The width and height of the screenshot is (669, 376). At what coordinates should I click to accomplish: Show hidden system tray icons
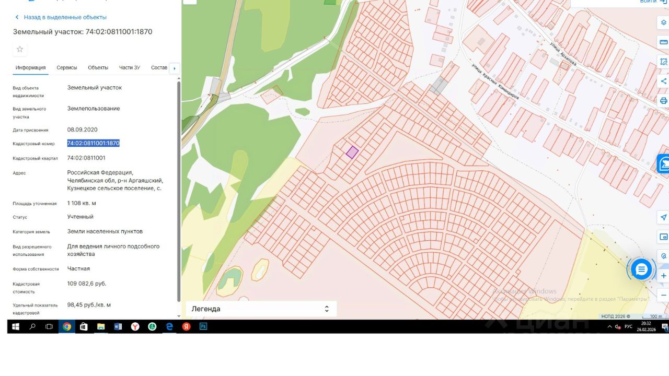click(x=609, y=326)
